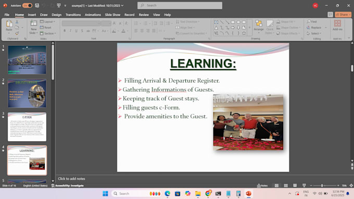Click the zoom in plus button
This screenshot has height=199, width=354.
click(338, 185)
